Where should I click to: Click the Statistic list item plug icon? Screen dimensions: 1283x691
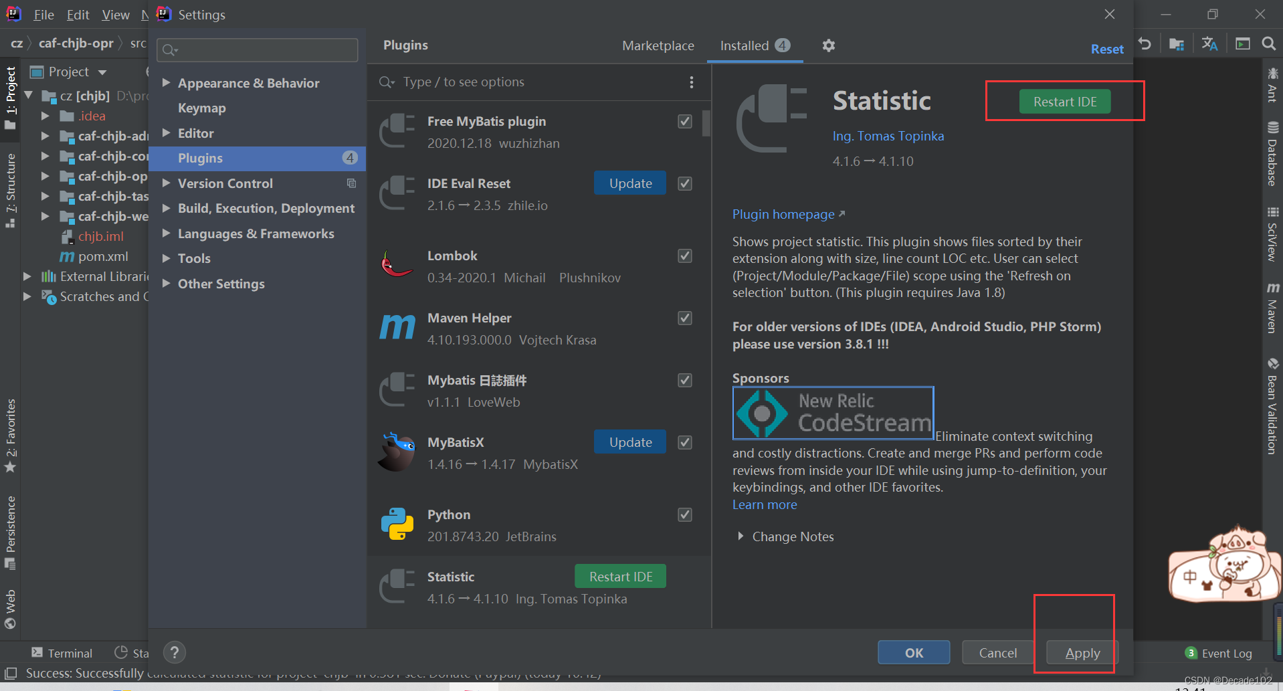397,587
